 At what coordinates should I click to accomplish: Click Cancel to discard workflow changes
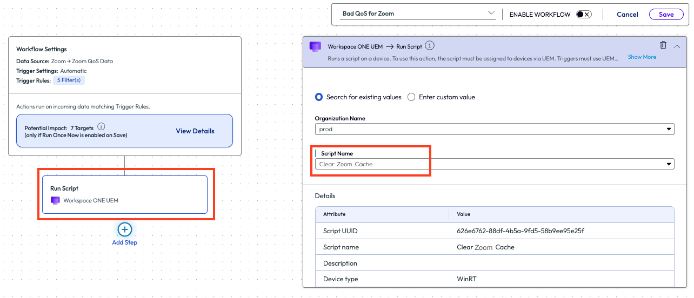pyautogui.click(x=627, y=15)
